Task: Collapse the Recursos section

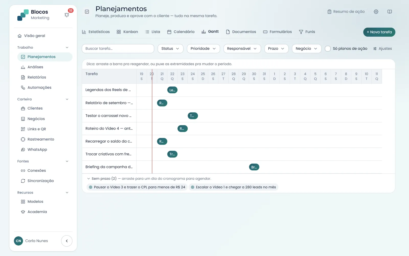Action: 67,193
